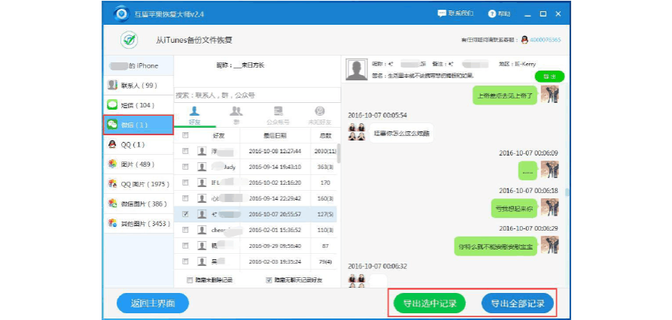Click the timestamp 2016-10-07 00:06:18
This screenshot has width=672, height=320.
pyautogui.click(x=528, y=190)
